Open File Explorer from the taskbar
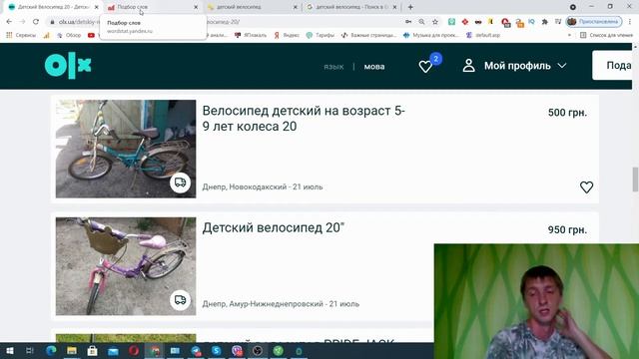 coord(72,350)
